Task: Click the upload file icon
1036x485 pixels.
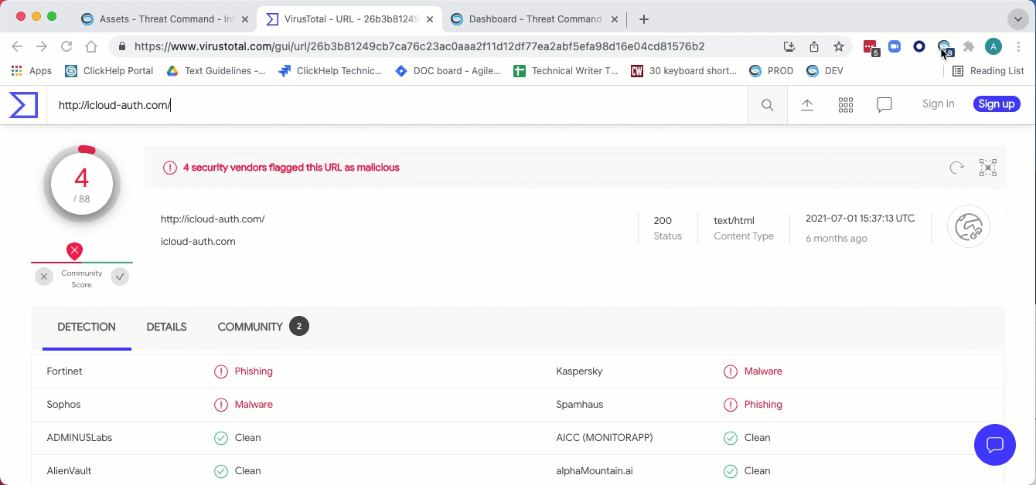Action: click(x=807, y=105)
